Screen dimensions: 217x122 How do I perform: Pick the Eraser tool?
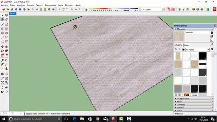point(6,20)
